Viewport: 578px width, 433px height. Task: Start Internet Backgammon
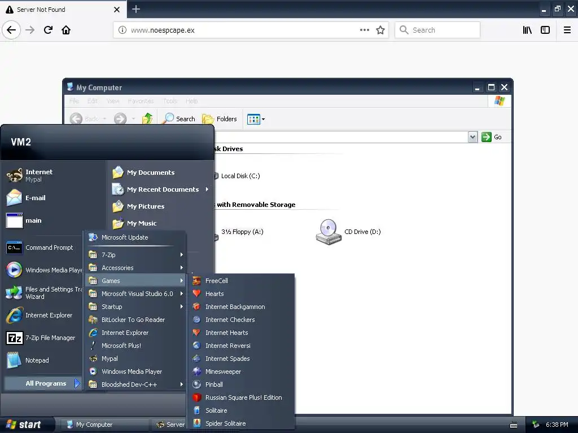[240, 306]
